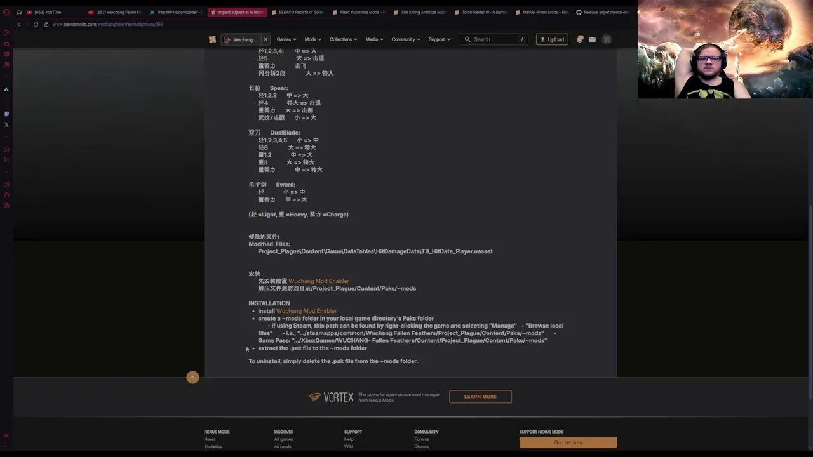Click the nexusmods.com URL address bar
Image resolution: width=813 pixels, height=457 pixels.
click(107, 24)
